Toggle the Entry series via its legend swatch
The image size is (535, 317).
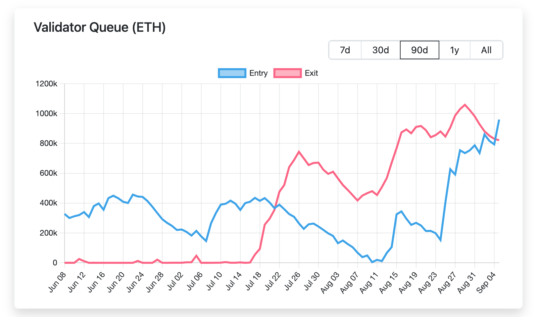pyautogui.click(x=232, y=73)
